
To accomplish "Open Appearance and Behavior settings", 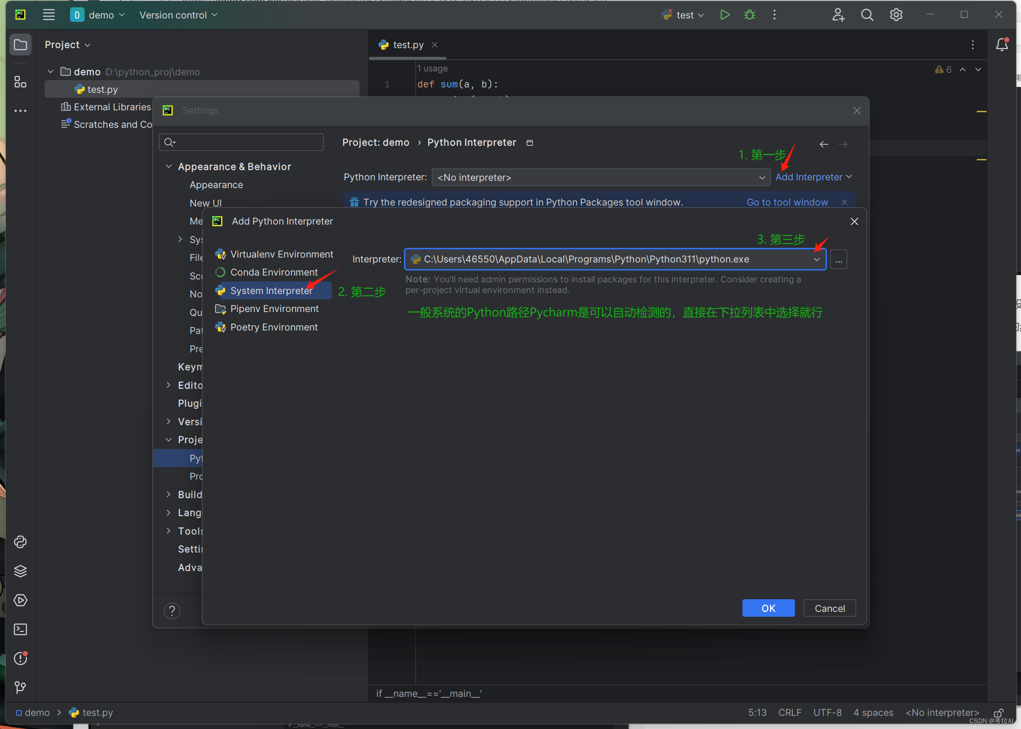I will point(234,166).
